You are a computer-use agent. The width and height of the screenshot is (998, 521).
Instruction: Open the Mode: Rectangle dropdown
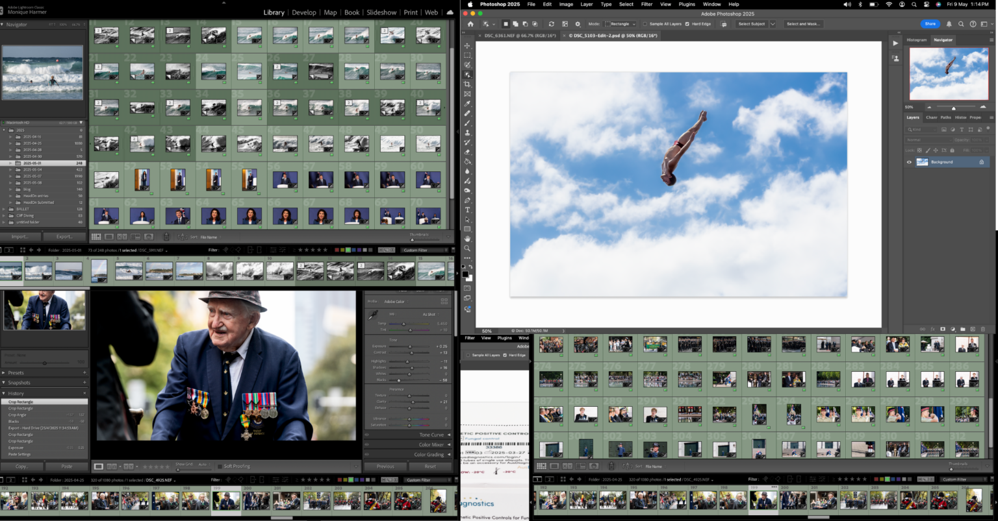(x=619, y=24)
